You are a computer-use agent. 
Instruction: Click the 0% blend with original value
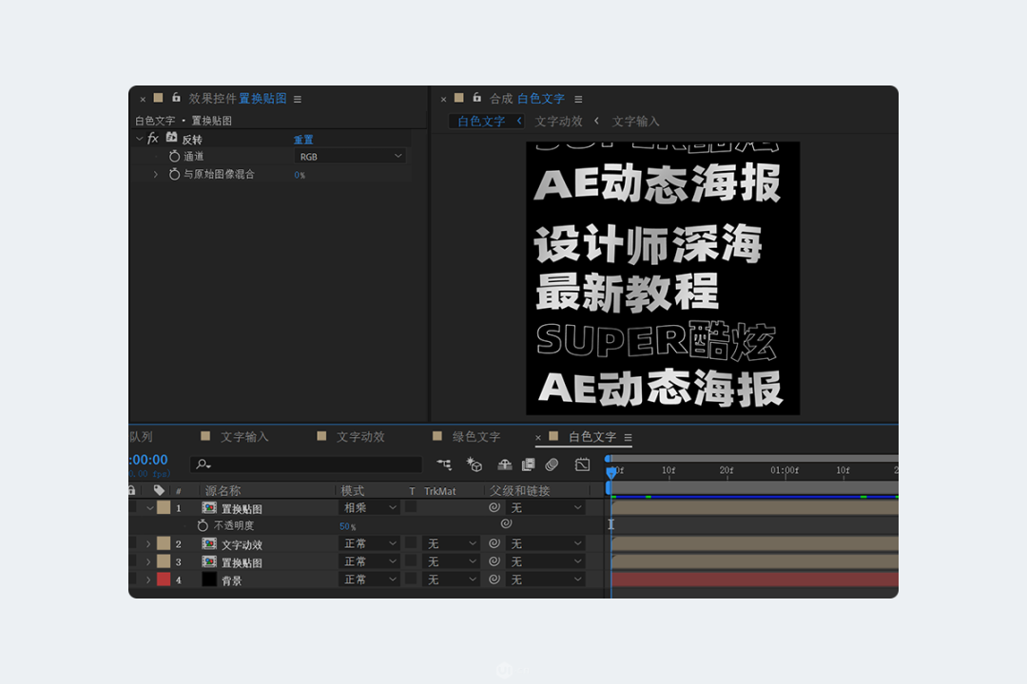[300, 175]
